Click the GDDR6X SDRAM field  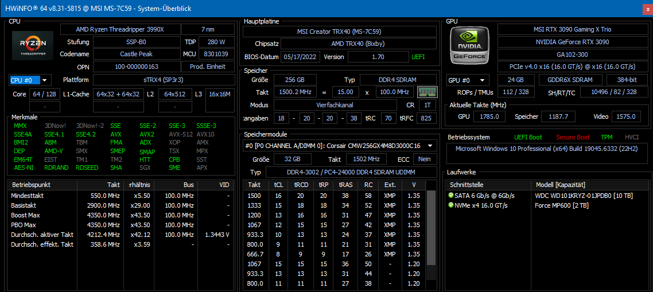[570, 80]
